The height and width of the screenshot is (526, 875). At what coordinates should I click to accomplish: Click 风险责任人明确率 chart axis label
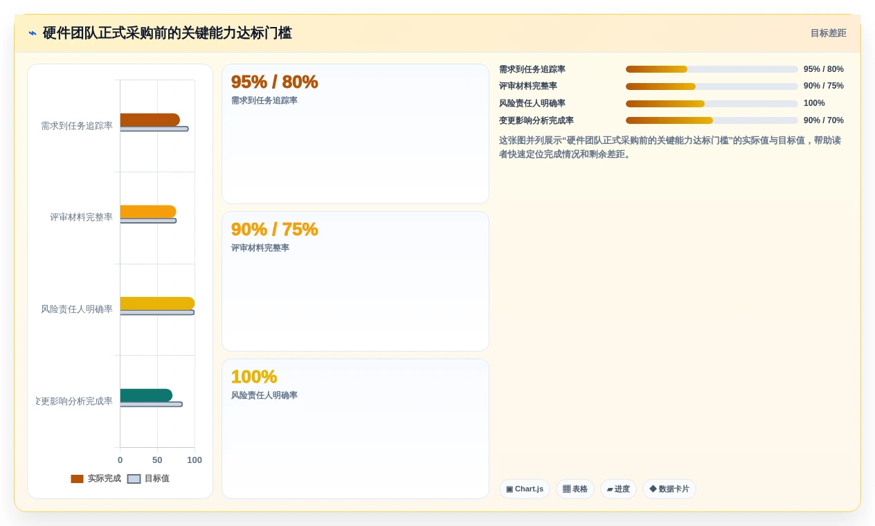pyautogui.click(x=77, y=309)
